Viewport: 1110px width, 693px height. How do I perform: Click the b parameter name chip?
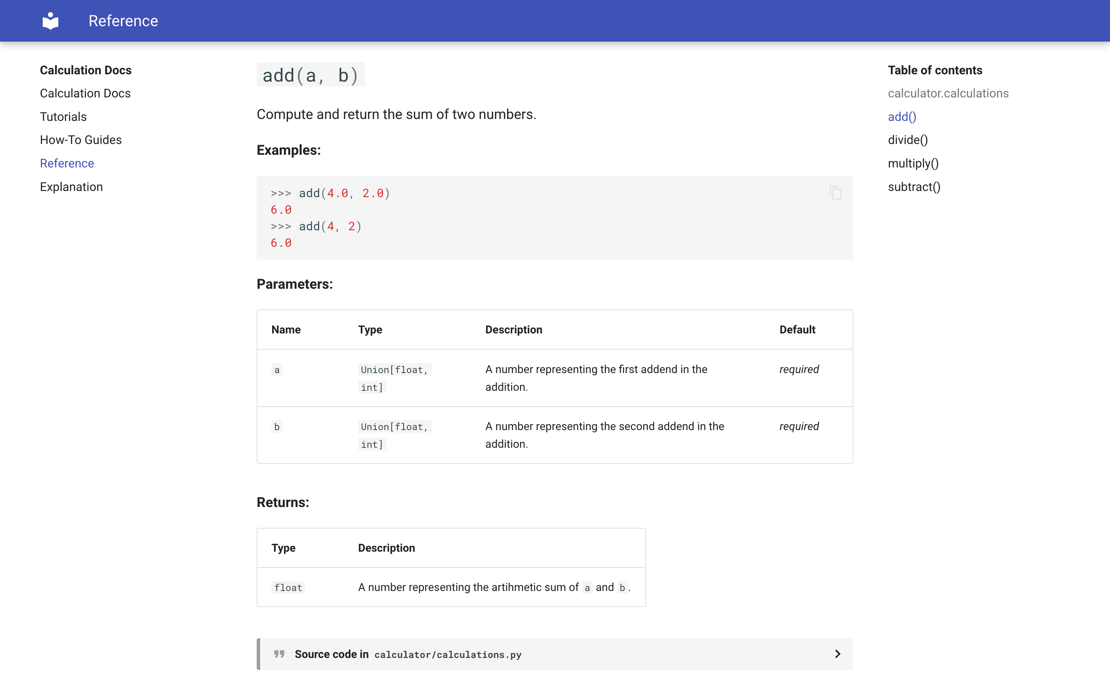click(277, 426)
